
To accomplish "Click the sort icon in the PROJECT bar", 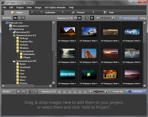I will [31, 91].
